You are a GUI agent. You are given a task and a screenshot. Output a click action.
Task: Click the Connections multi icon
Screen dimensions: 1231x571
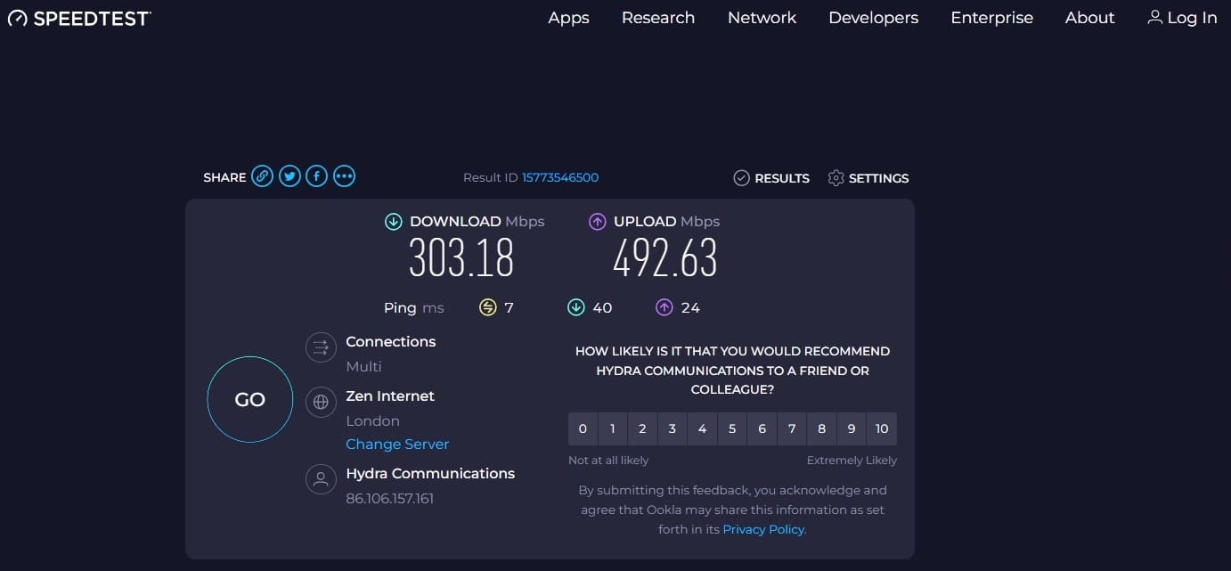(x=321, y=347)
